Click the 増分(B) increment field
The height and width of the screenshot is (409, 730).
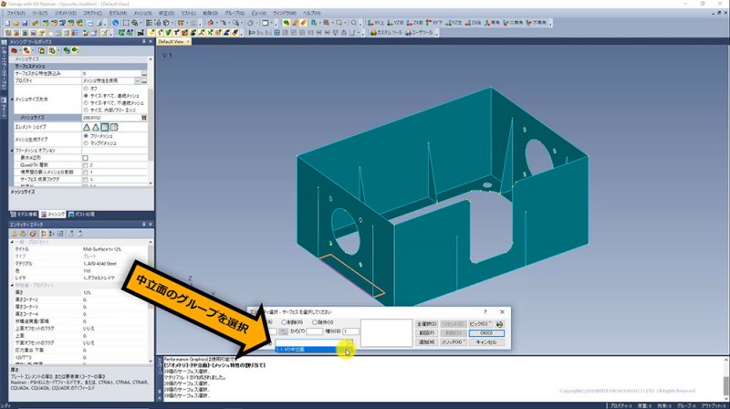point(351,331)
